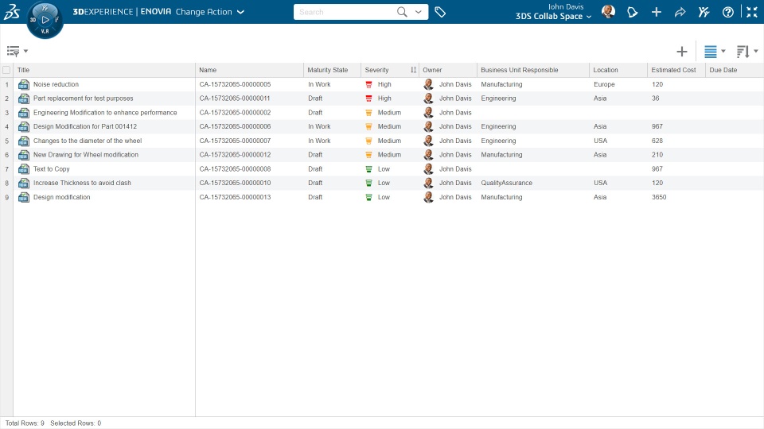The image size is (764, 429).
Task: Open 'Increase Thickness to avoid clash'
Action: click(x=82, y=183)
